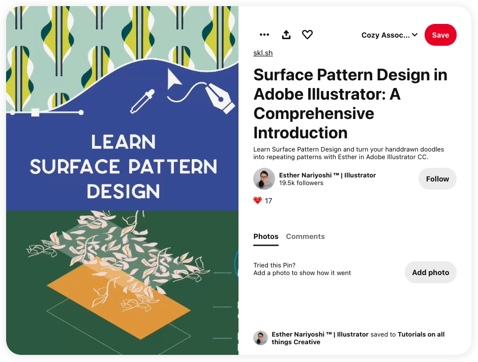Follow Esther Nariyoshi
478x362 pixels.
tap(437, 179)
